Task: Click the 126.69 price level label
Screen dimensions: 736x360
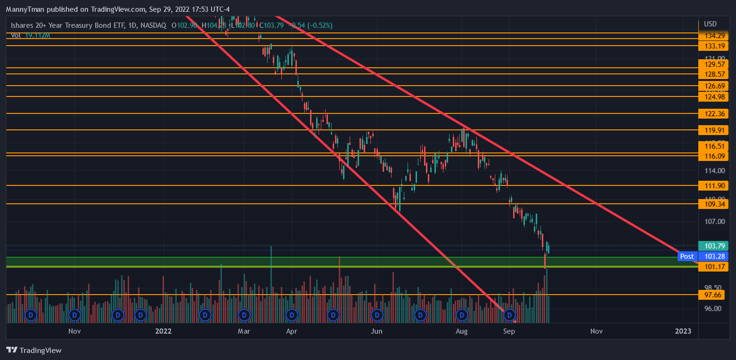Action: pyautogui.click(x=713, y=86)
